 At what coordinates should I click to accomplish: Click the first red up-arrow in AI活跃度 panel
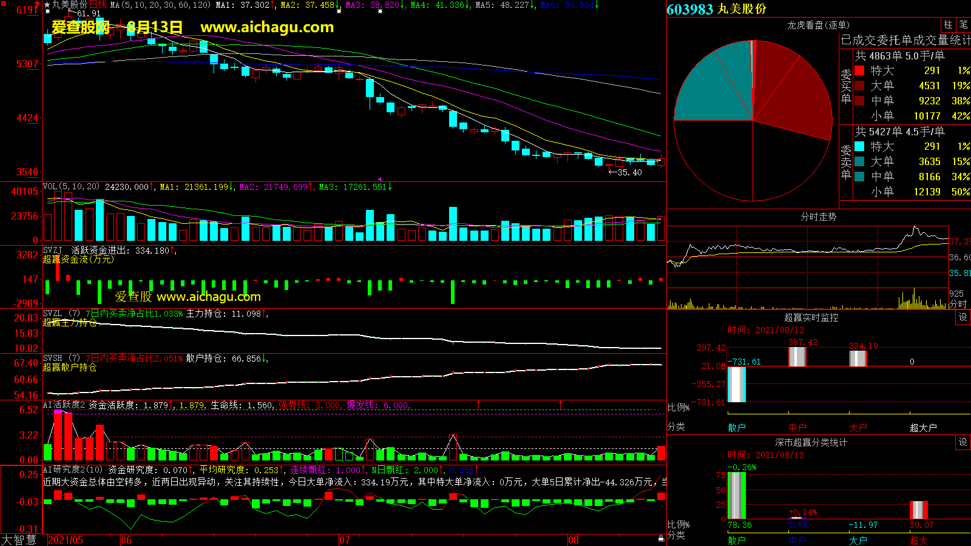(x=479, y=404)
